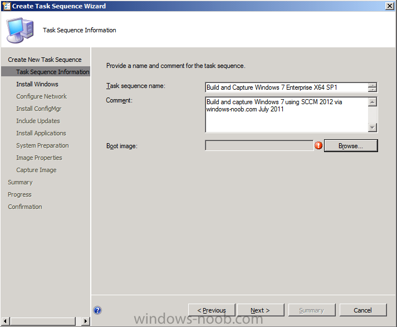Click the wizard icon in the title bar
The width and height of the screenshot is (397, 327).
[6, 6]
